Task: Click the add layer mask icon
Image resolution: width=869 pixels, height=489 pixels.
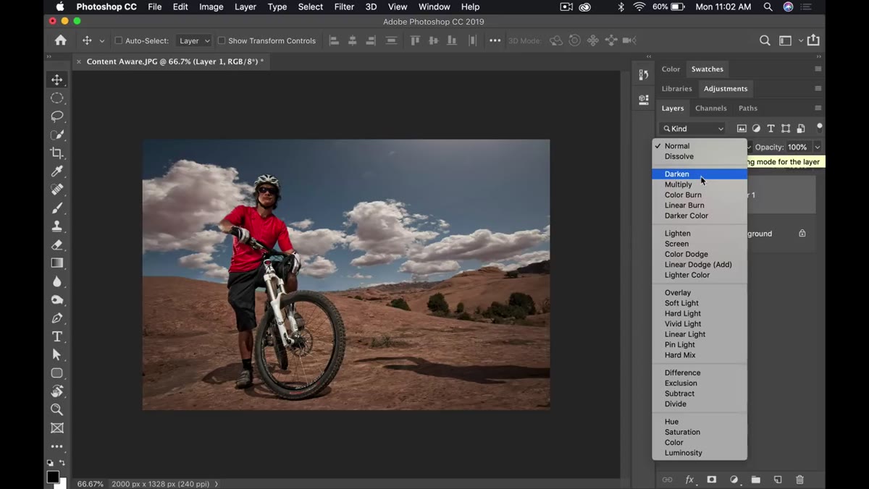Action: click(x=712, y=480)
